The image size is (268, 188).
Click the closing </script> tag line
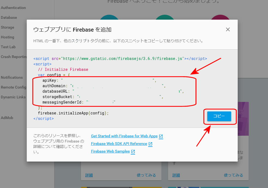click(44, 119)
